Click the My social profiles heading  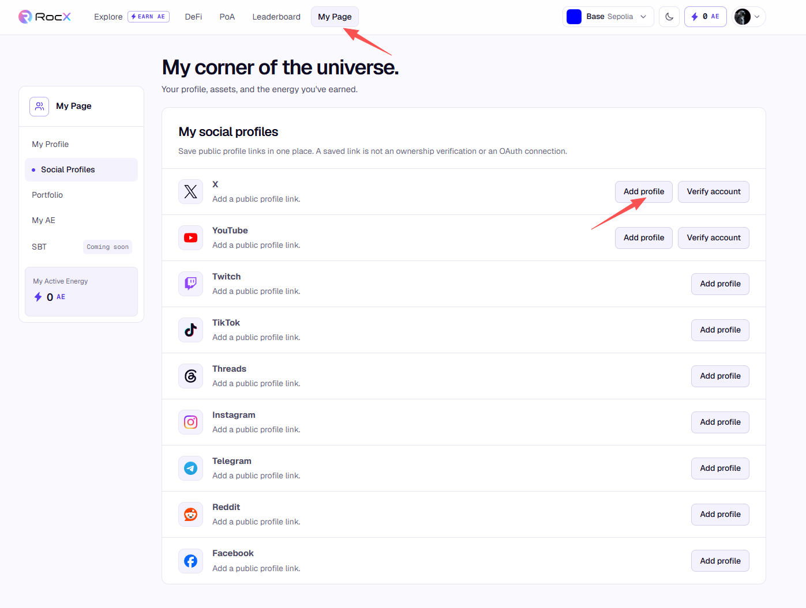(x=228, y=132)
